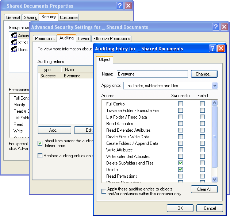Image resolution: width=230 pixels, height=216 pixels.
Task: Click the Name column header in auditing entries
Action: pyautogui.click(x=77, y=70)
